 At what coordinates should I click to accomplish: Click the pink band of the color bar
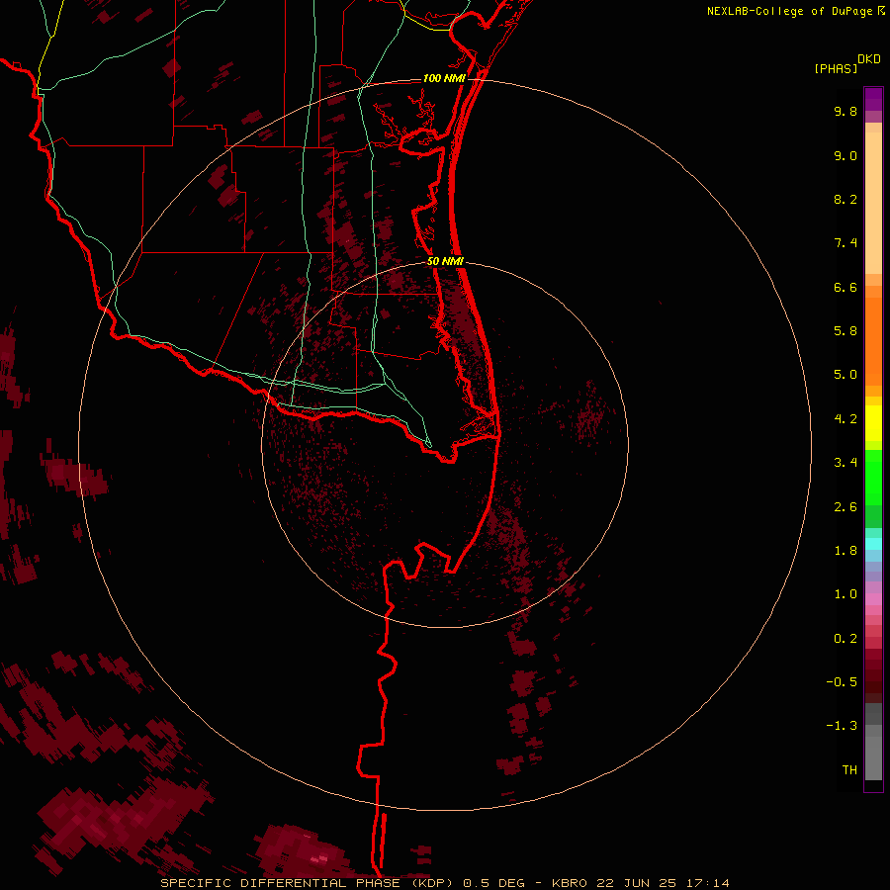coord(873,599)
